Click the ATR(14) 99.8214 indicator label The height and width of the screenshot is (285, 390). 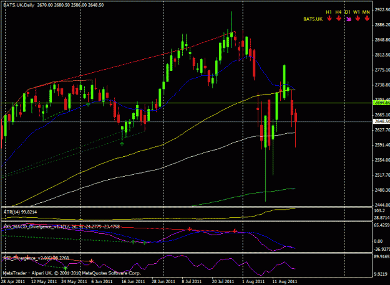pyautogui.click(x=20, y=212)
